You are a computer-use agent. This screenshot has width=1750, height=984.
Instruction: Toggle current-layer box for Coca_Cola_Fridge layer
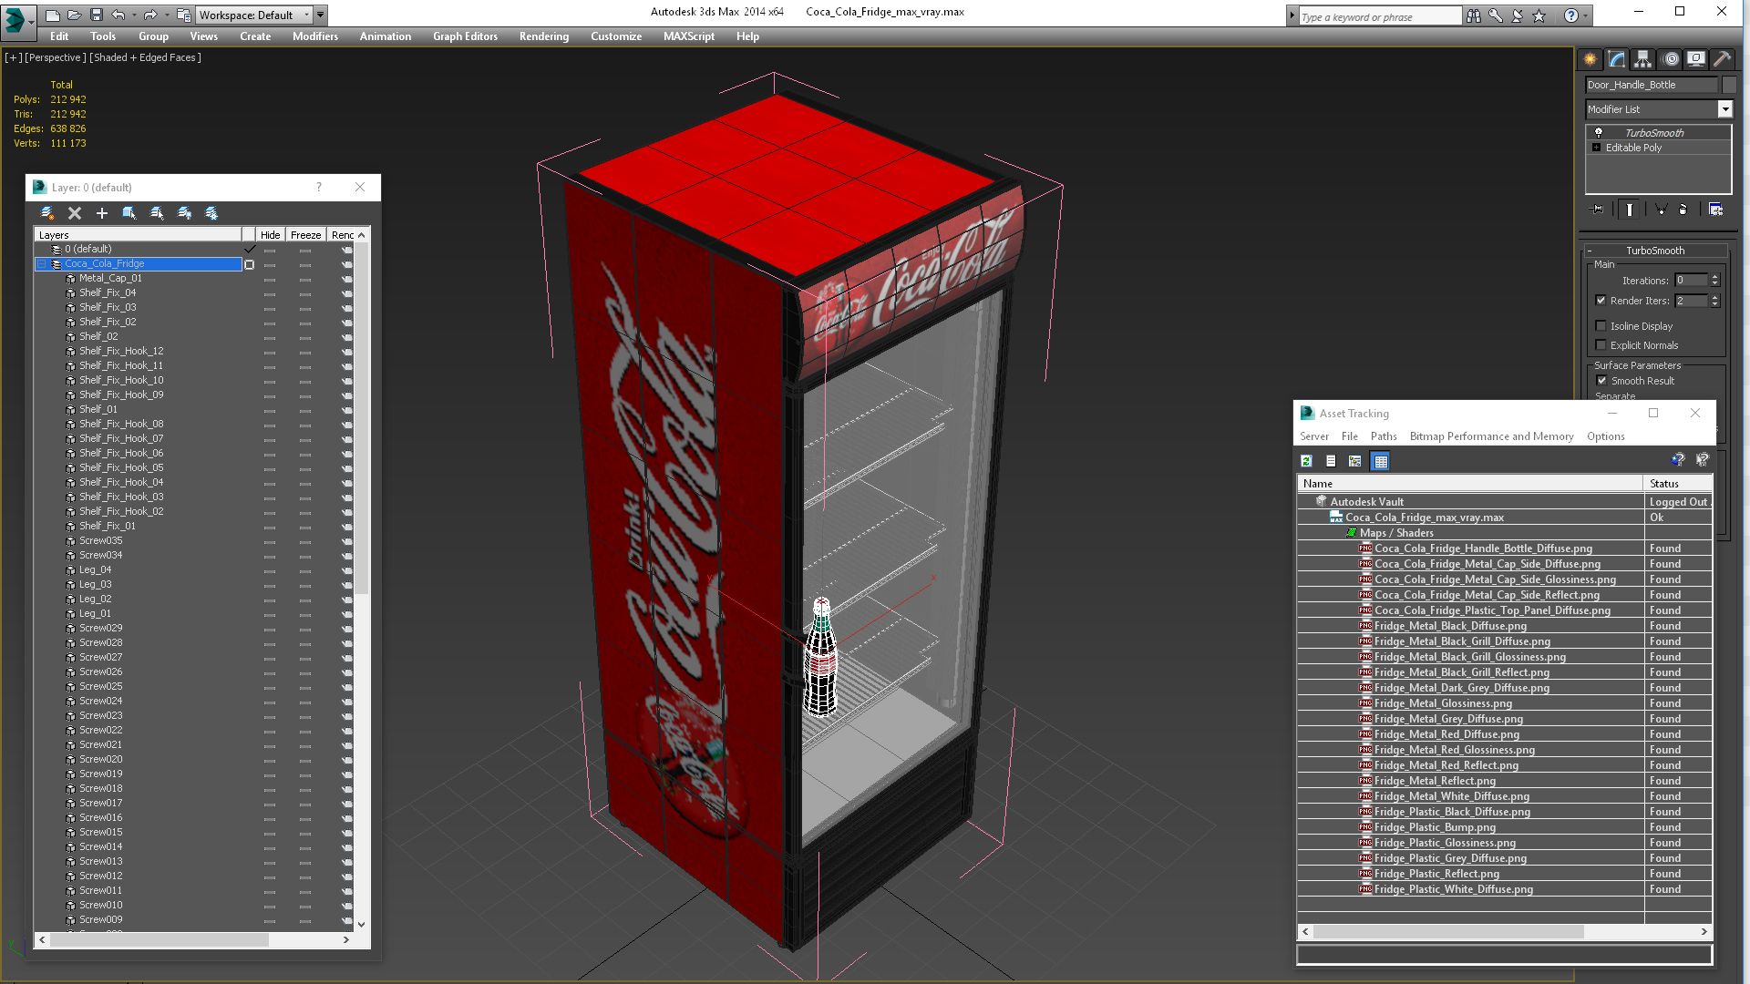point(249,264)
